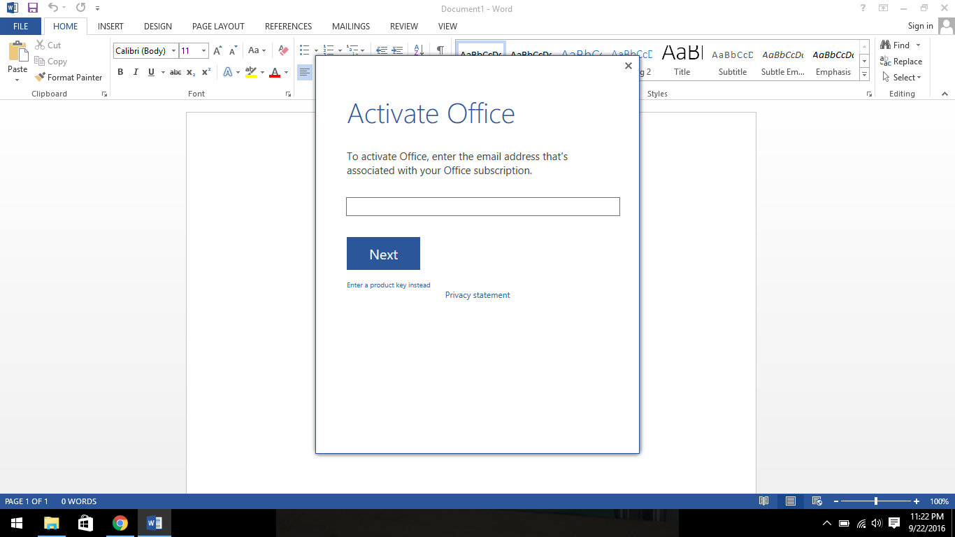Viewport: 955px width, 537px height.
Task: Clear all formatting
Action: (x=283, y=51)
